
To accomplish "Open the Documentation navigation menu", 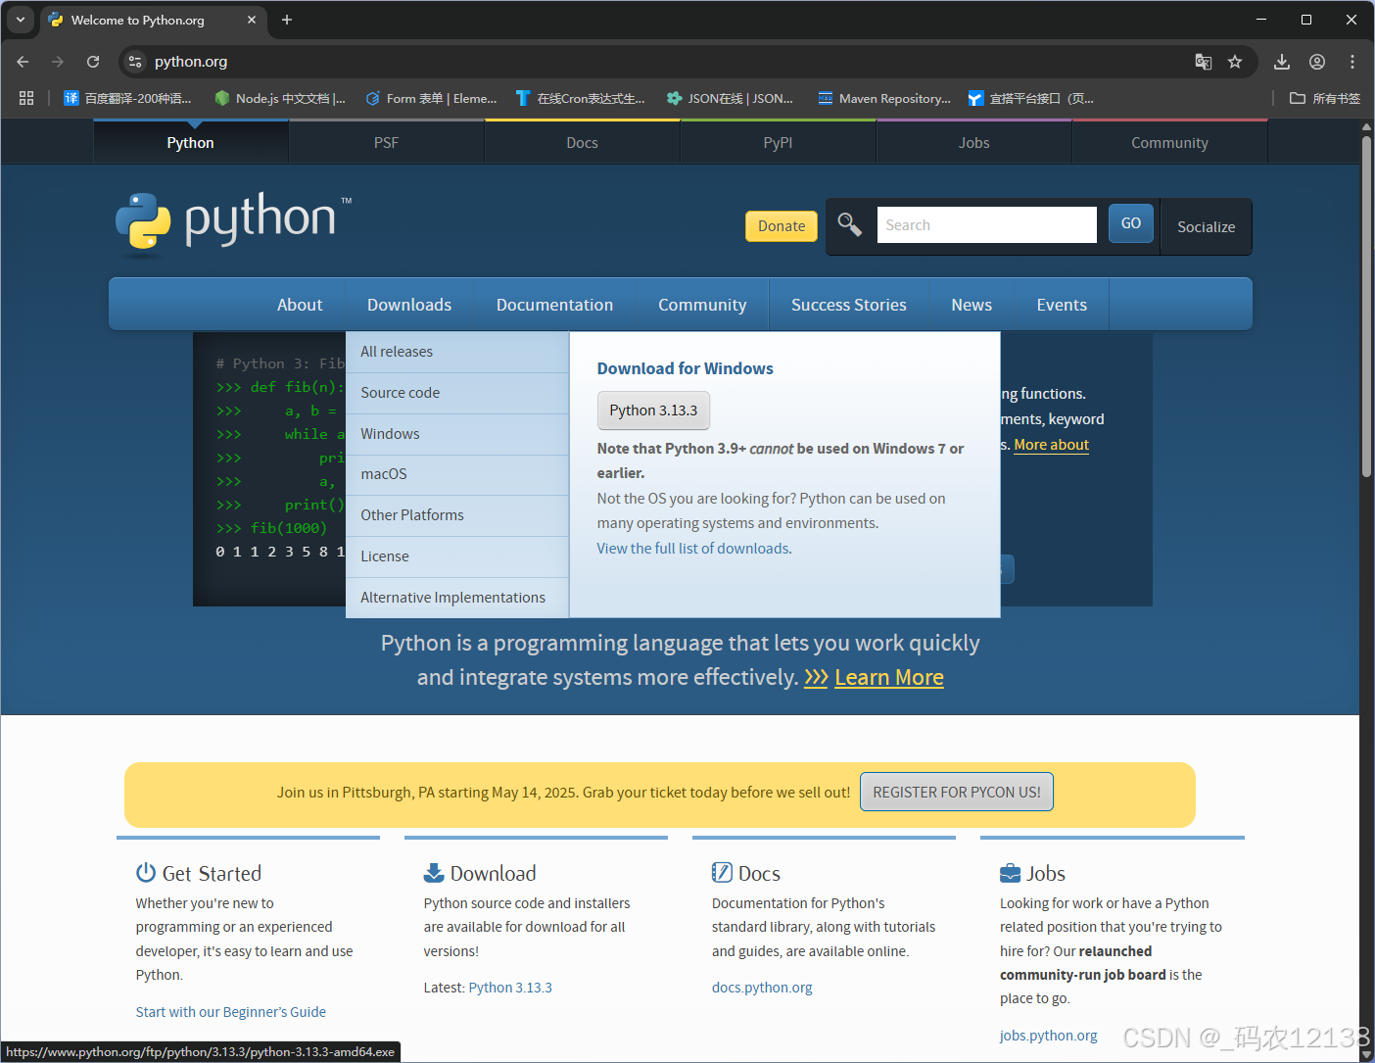I will click(x=555, y=305).
